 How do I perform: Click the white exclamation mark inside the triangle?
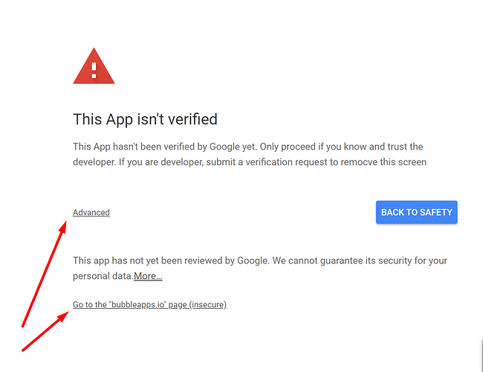pyautogui.click(x=94, y=71)
